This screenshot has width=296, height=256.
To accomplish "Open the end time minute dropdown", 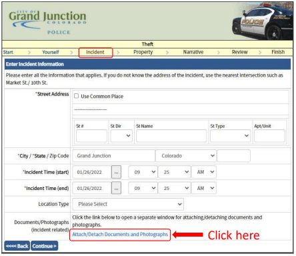I will [x=174, y=188].
